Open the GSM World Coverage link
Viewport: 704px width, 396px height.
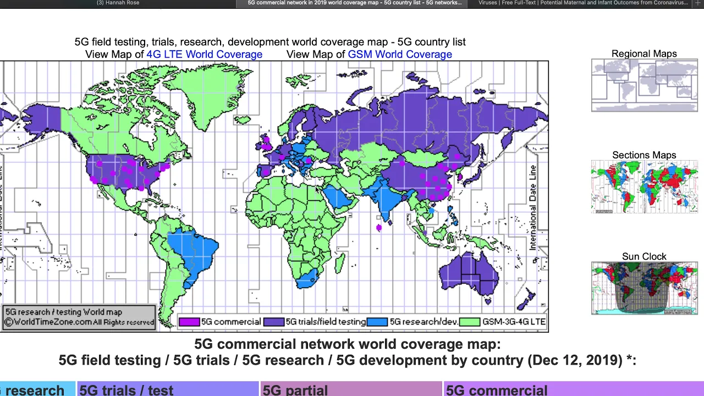coord(400,54)
